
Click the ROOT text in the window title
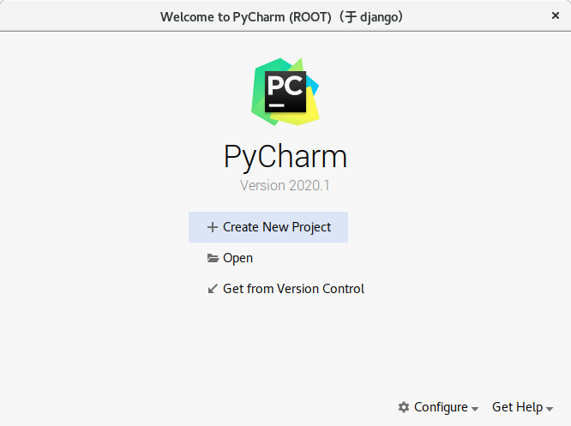tap(310, 17)
